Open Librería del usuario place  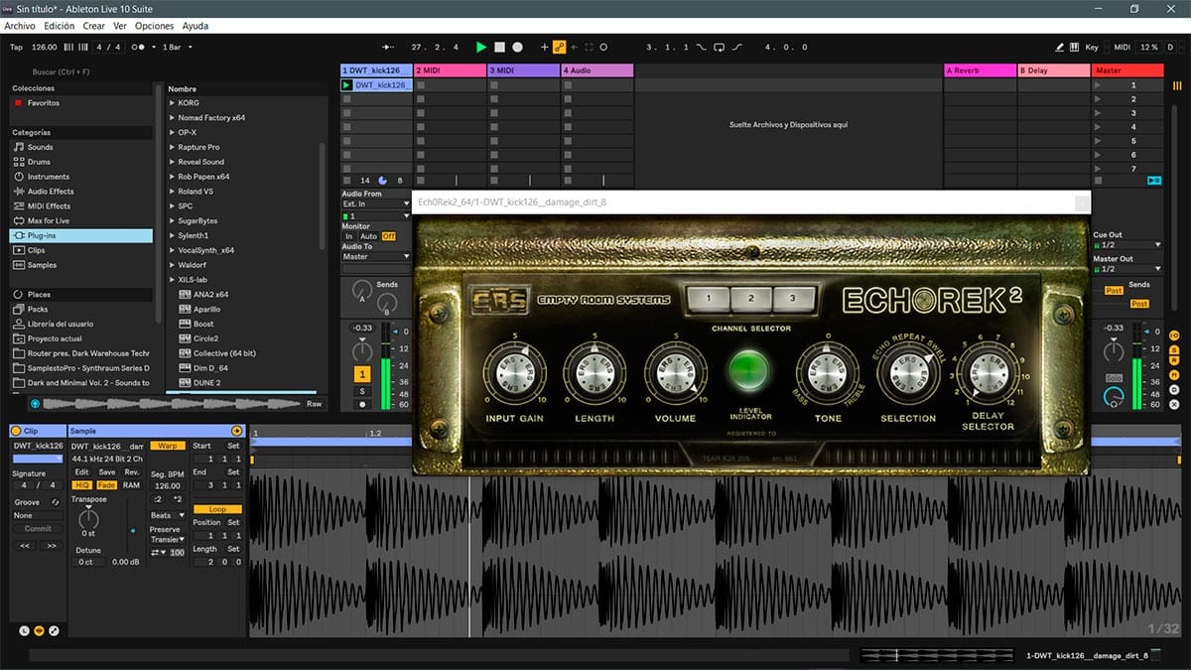tap(60, 324)
